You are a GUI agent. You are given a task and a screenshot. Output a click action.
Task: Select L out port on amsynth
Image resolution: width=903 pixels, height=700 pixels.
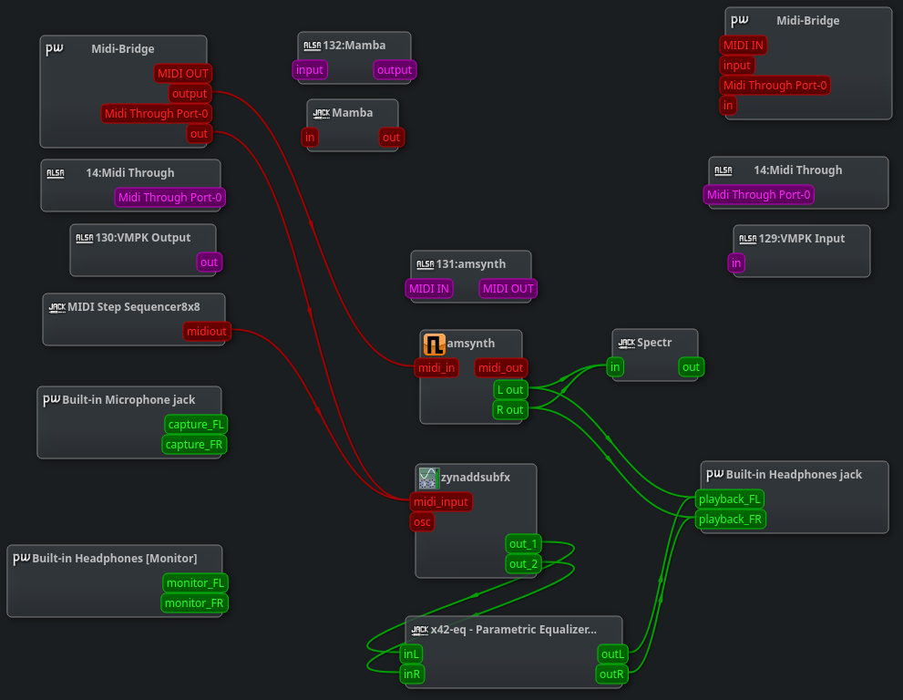pyautogui.click(x=510, y=389)
